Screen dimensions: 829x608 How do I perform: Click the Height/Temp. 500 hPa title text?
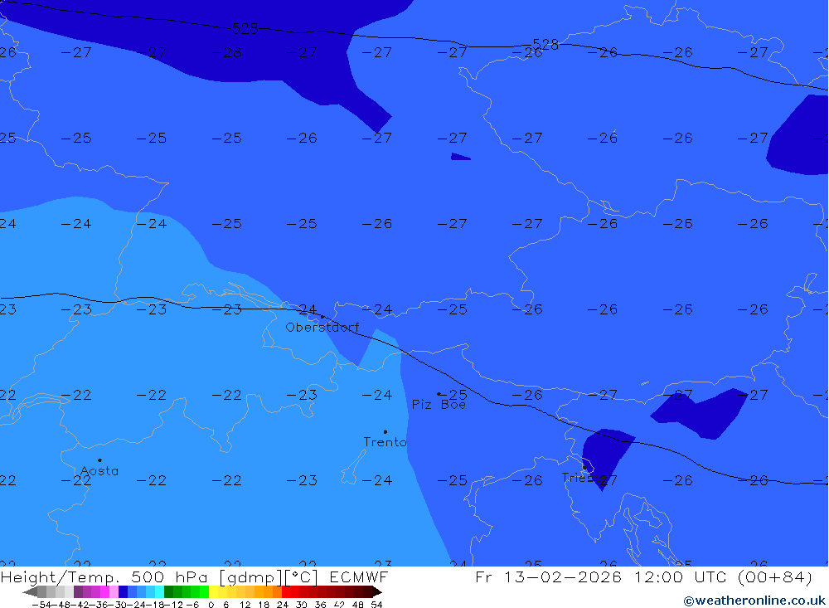104,576
